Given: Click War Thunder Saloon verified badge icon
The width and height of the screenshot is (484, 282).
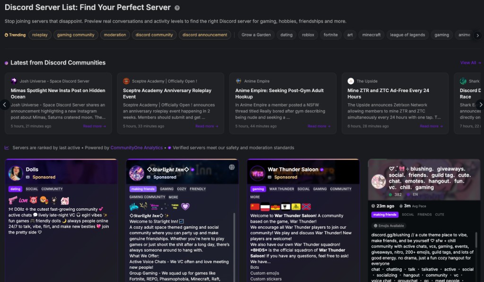Looking at the screenshot, I should pyautogui.click(x=321, y=170).
